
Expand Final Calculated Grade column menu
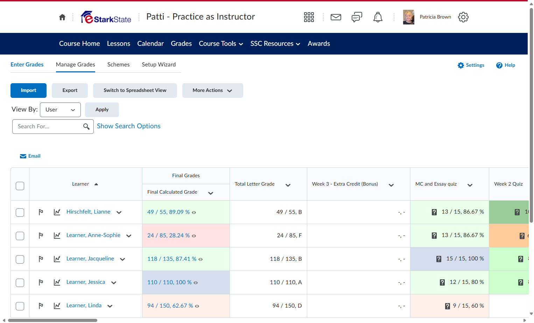tap(211, 193)
